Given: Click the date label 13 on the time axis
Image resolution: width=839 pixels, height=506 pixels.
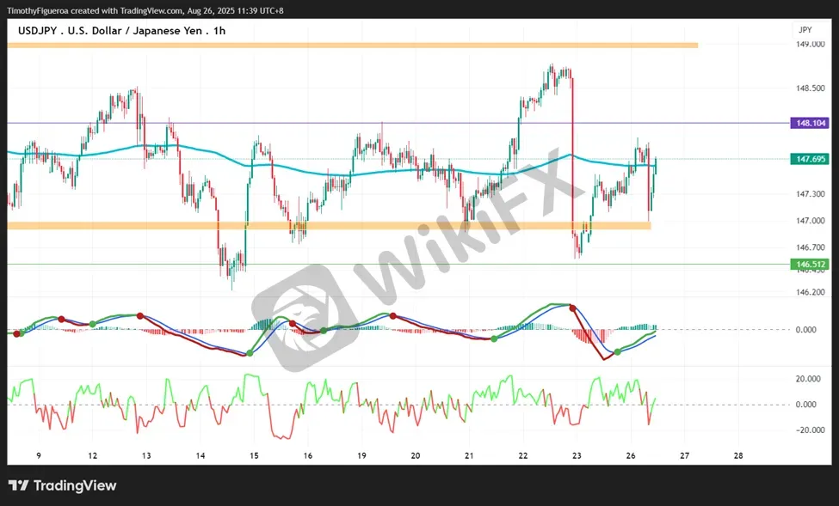Looking at the screenshot, I should (x=146, y=456).
